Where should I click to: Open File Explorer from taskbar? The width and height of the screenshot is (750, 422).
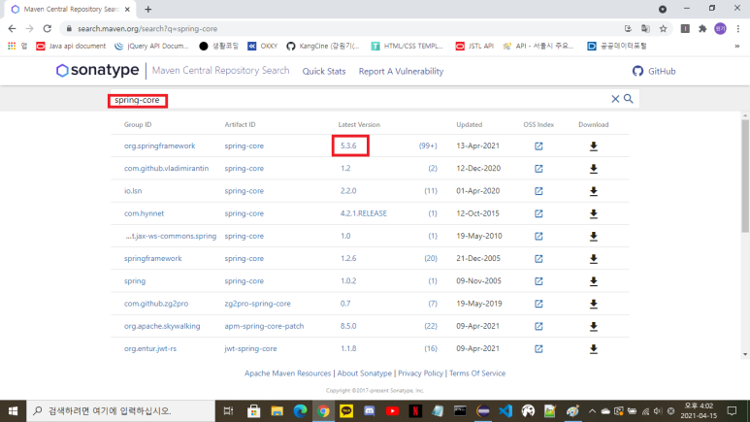tap(277, 411)
